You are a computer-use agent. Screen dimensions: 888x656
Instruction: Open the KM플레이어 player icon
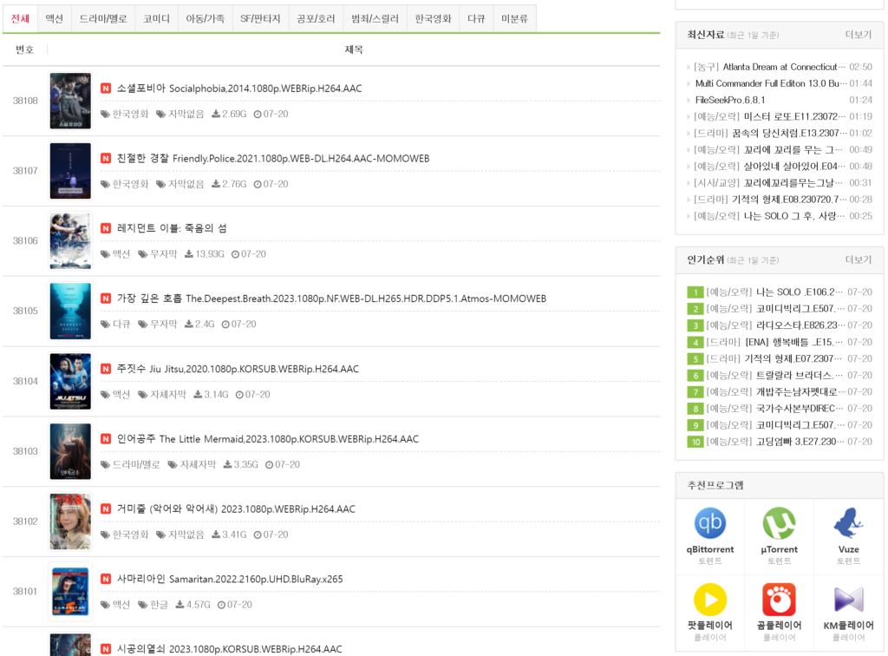coord(848,600)
